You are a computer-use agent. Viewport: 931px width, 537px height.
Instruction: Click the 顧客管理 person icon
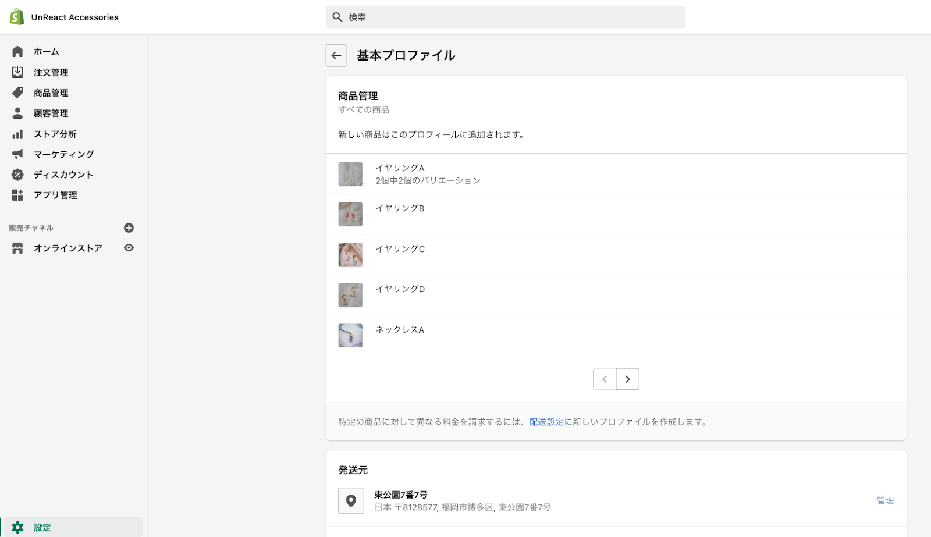[17, 113]
